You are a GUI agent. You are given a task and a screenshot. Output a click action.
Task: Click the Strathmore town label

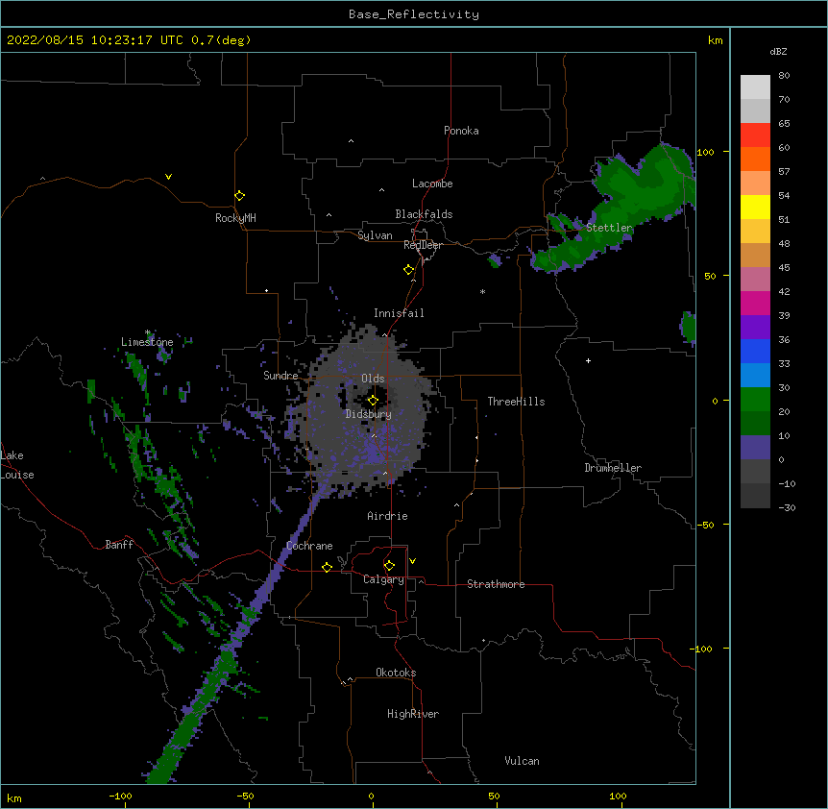496,584
